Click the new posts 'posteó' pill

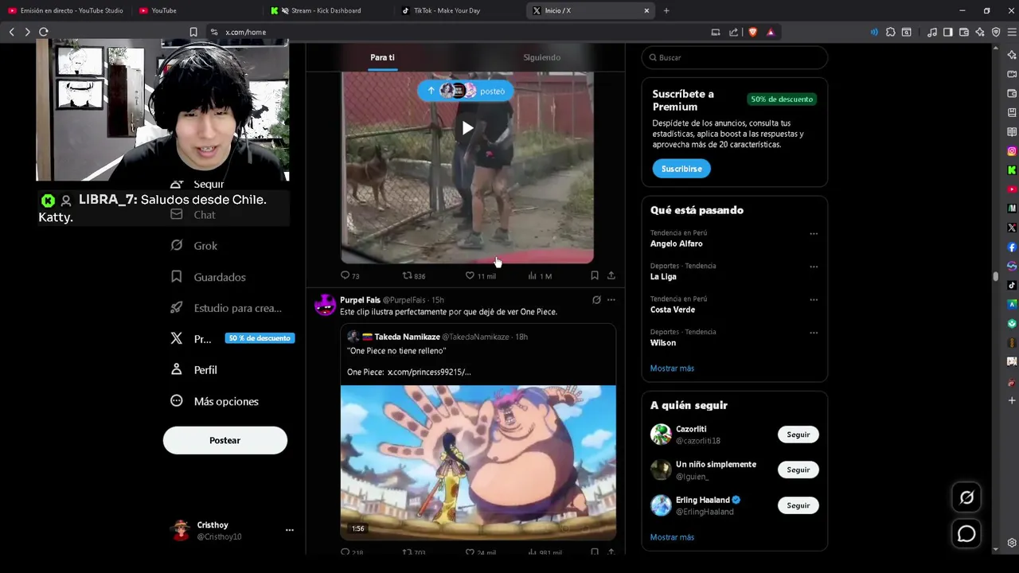coord(466,91)
